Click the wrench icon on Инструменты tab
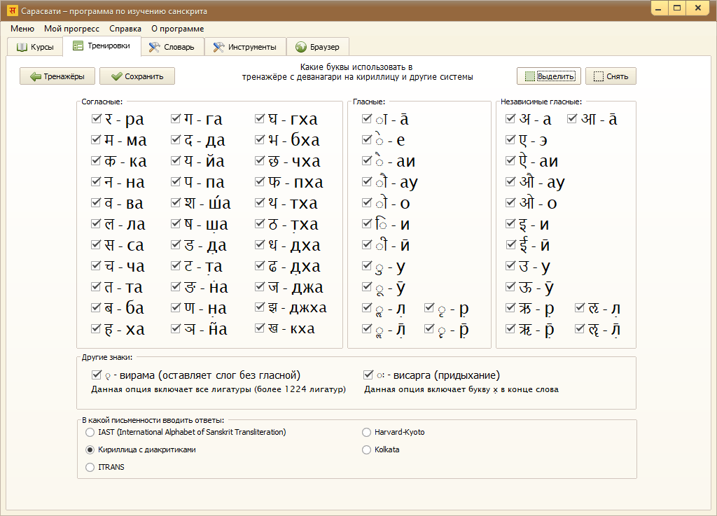 (218, 47)
